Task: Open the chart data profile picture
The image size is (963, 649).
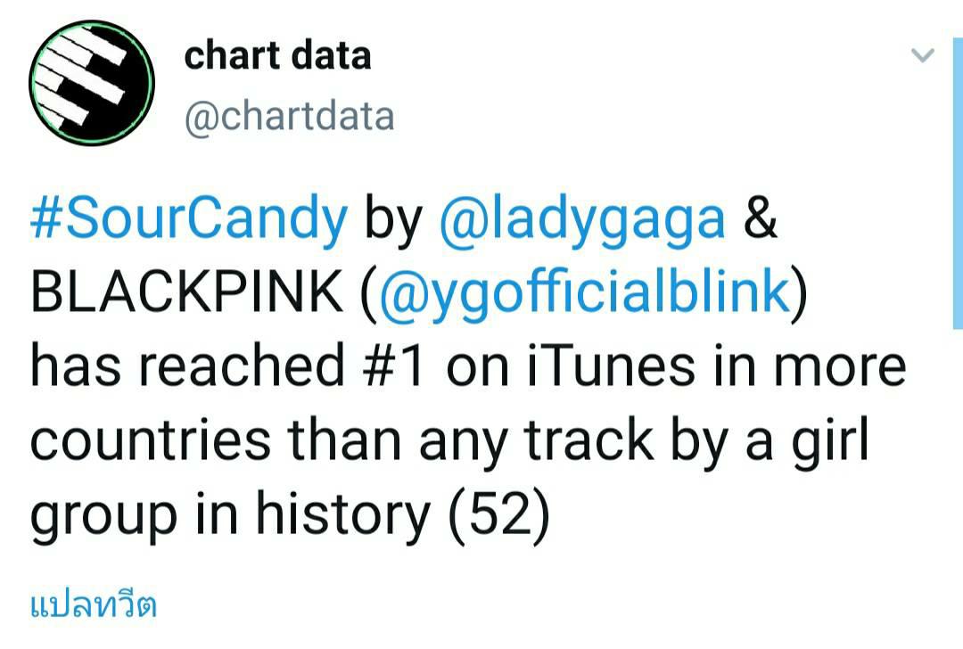Action: (92, 83)
